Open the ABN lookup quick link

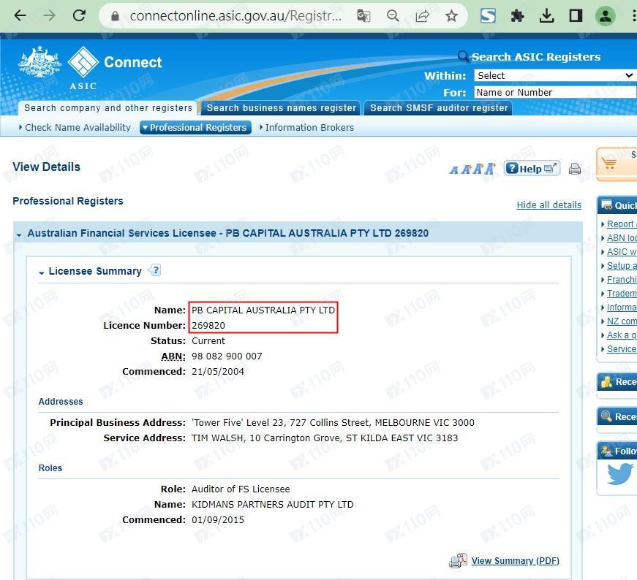pos(622,238)
